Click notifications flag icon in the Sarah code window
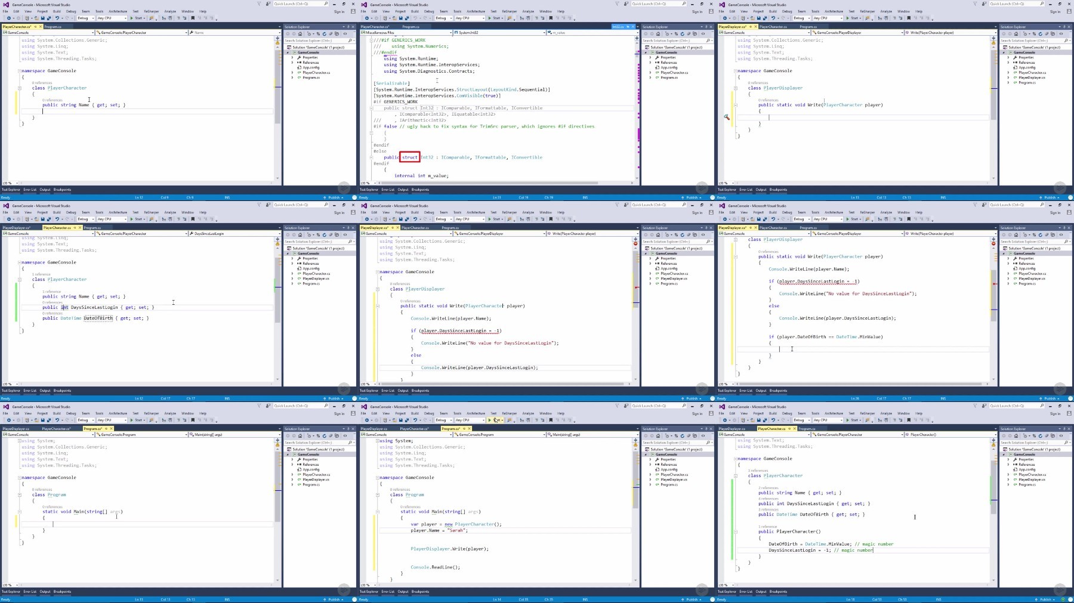 617,406
